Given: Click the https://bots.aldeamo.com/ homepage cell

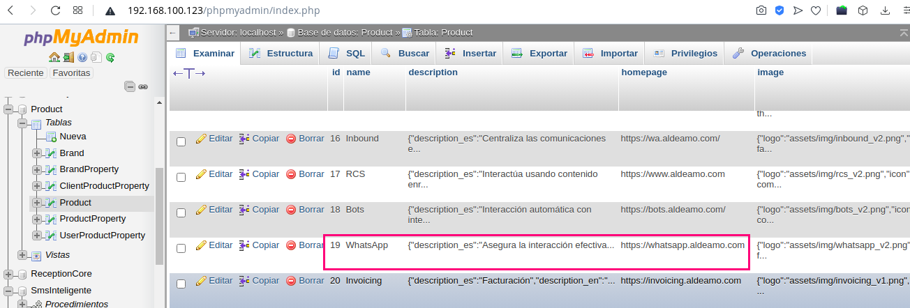Looking at the screenshot, I should coord(673,210).
